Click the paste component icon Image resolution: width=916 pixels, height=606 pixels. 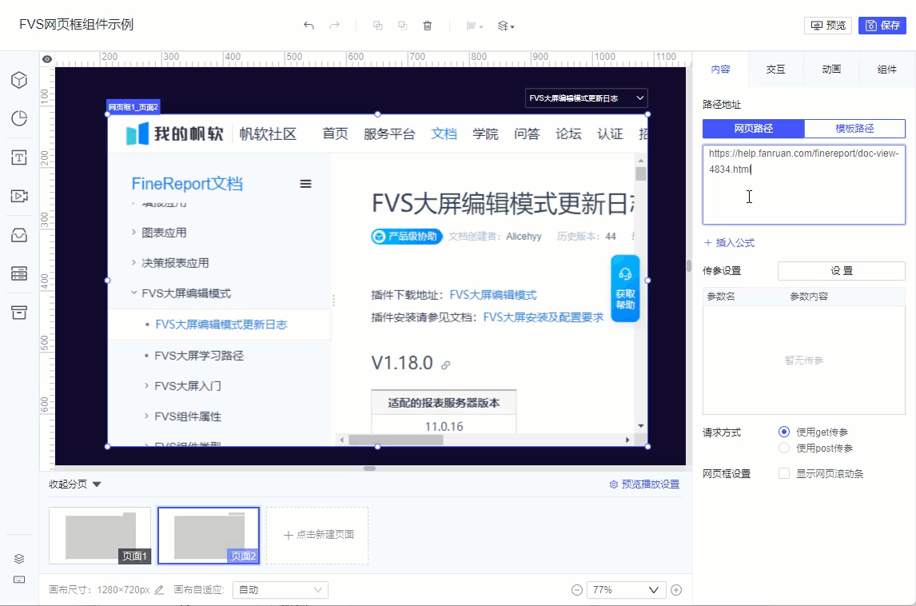coord(403,26)
